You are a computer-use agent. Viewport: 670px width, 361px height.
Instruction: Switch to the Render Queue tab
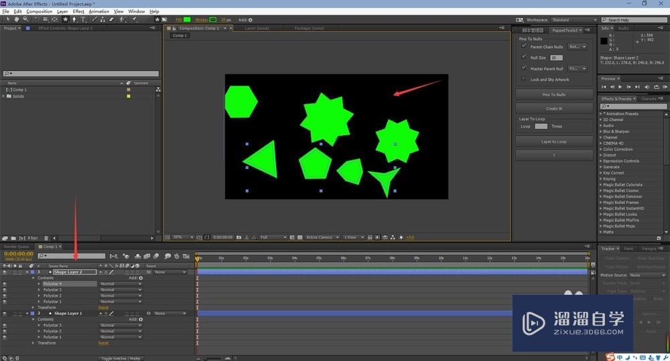(17, 247)
